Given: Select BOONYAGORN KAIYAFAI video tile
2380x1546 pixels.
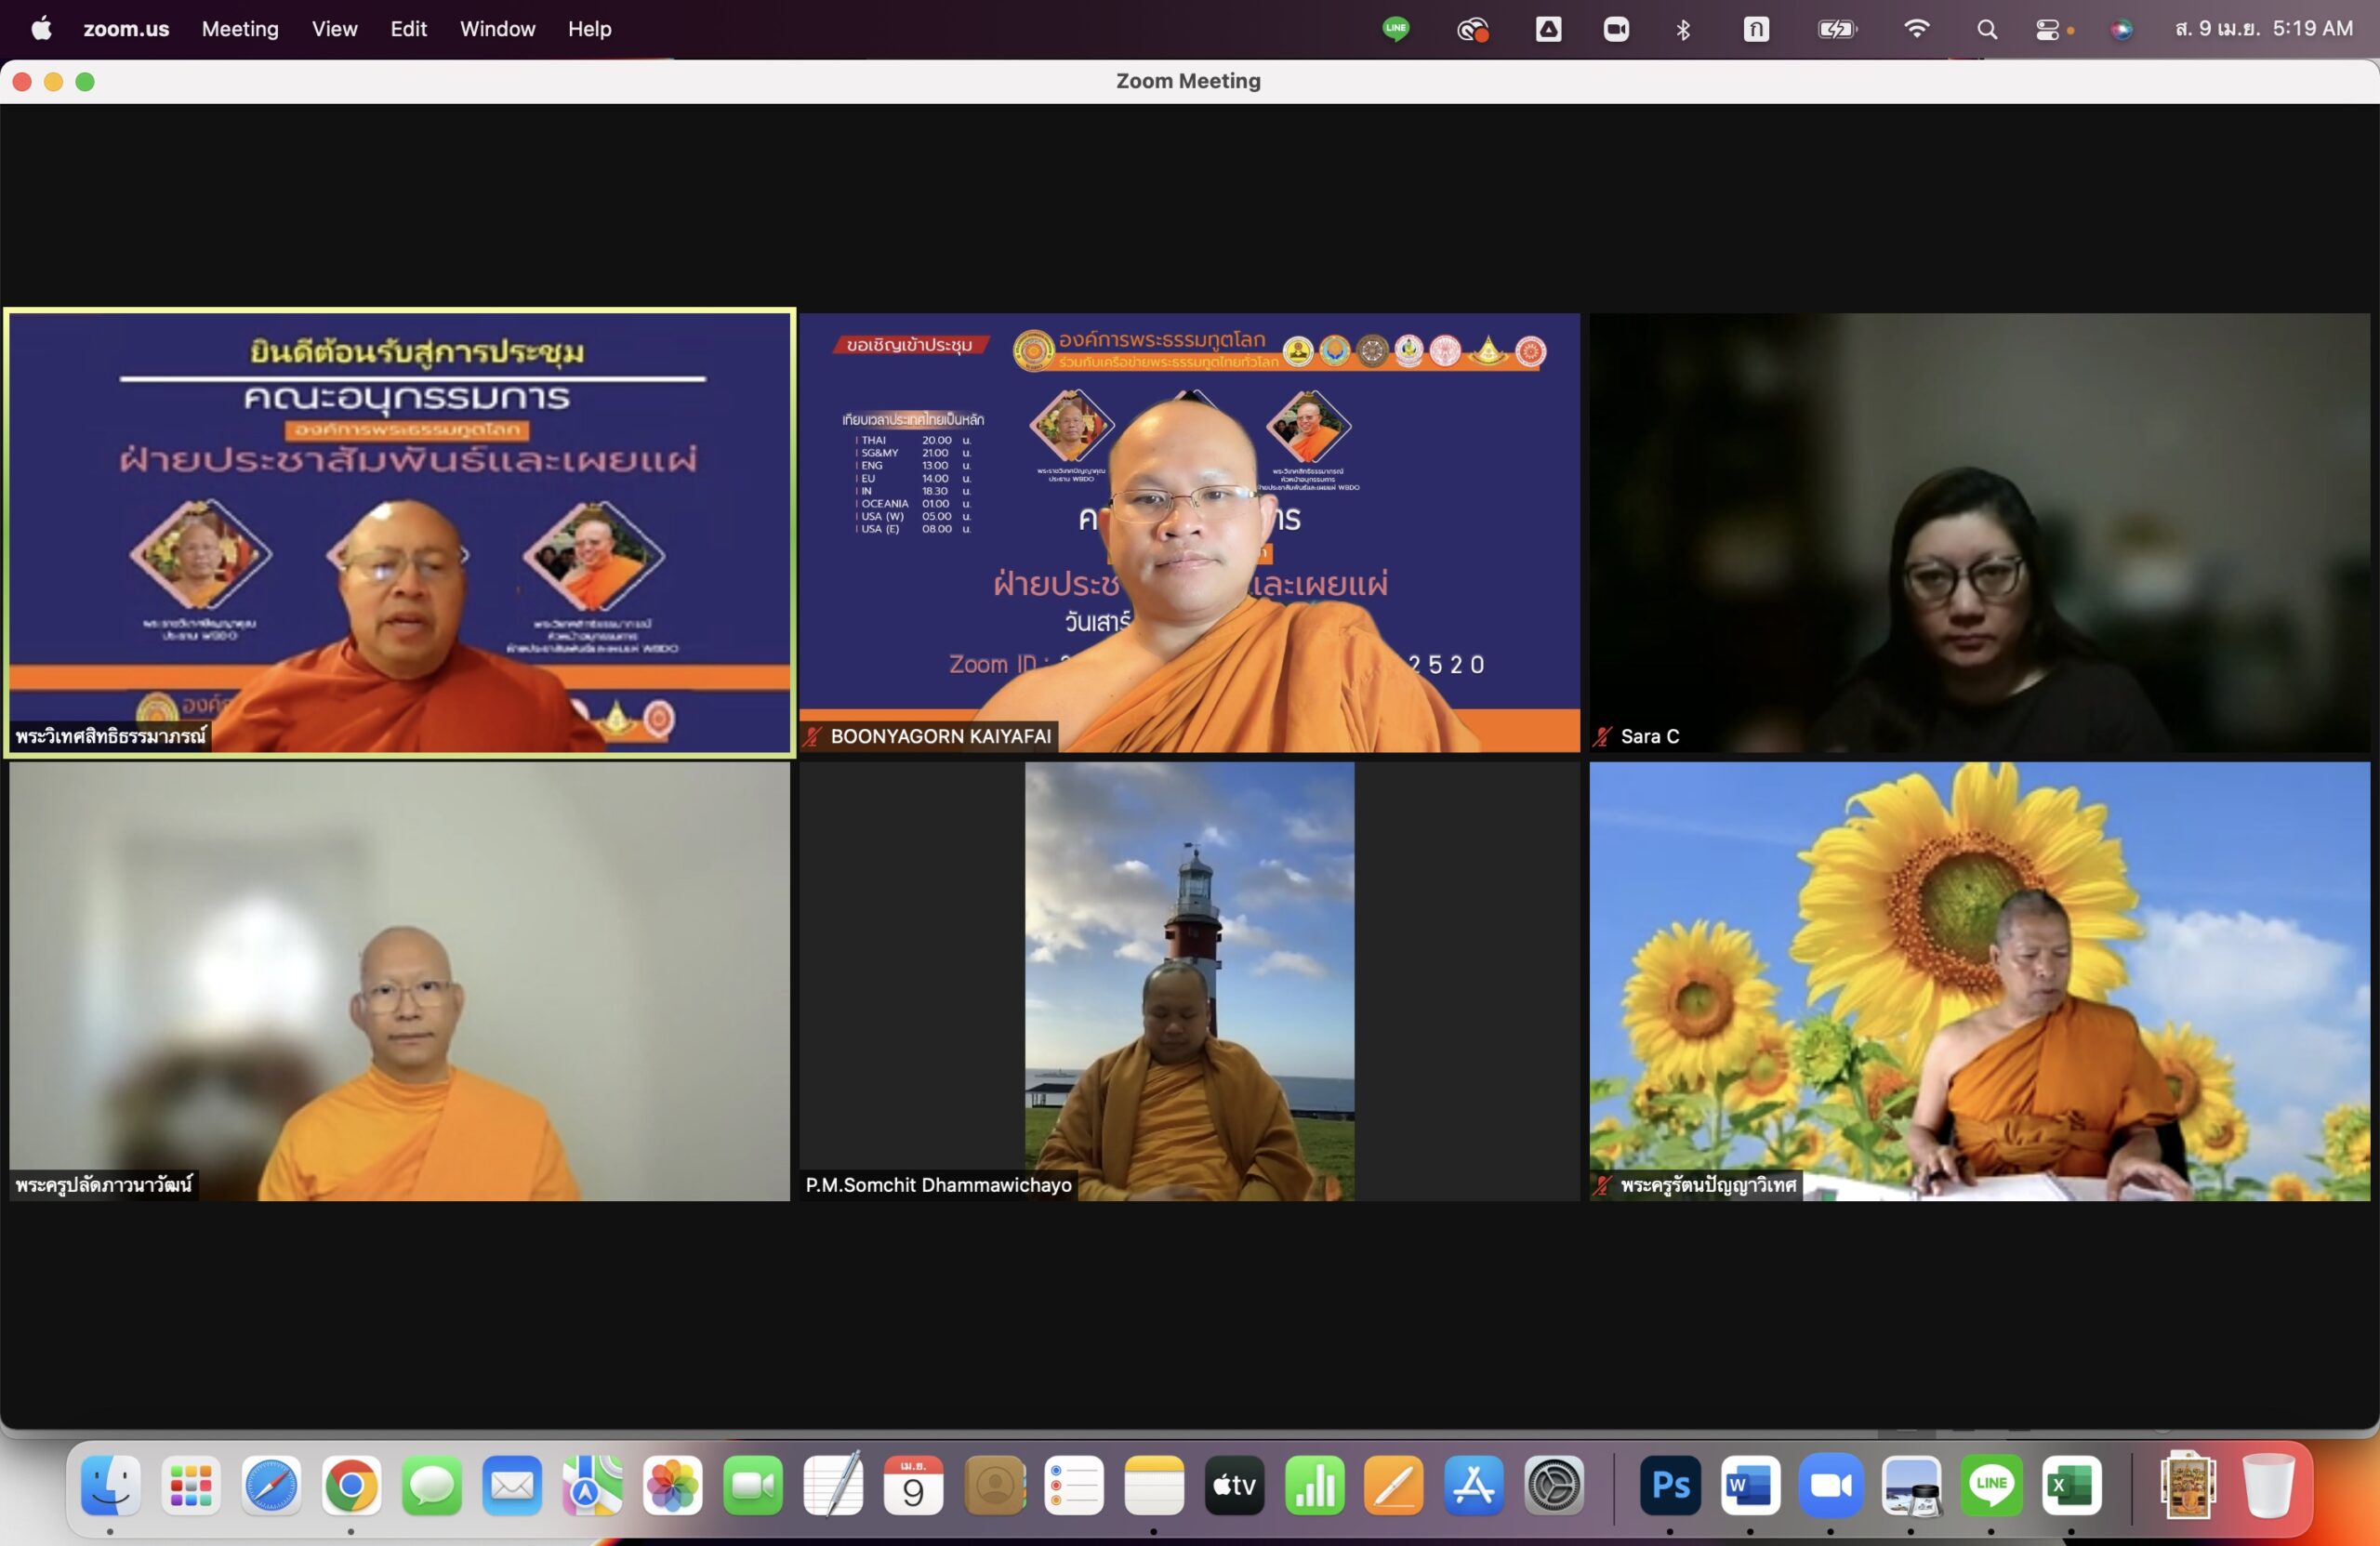Looking at the screenshot, I should click(1189, 532).
